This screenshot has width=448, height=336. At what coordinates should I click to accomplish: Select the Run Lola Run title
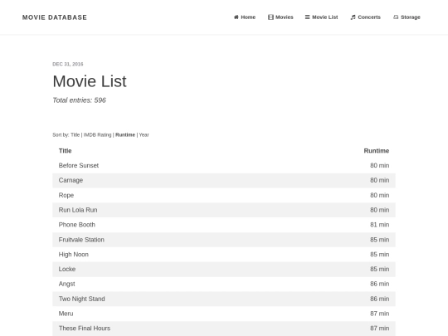pos(78,210)
